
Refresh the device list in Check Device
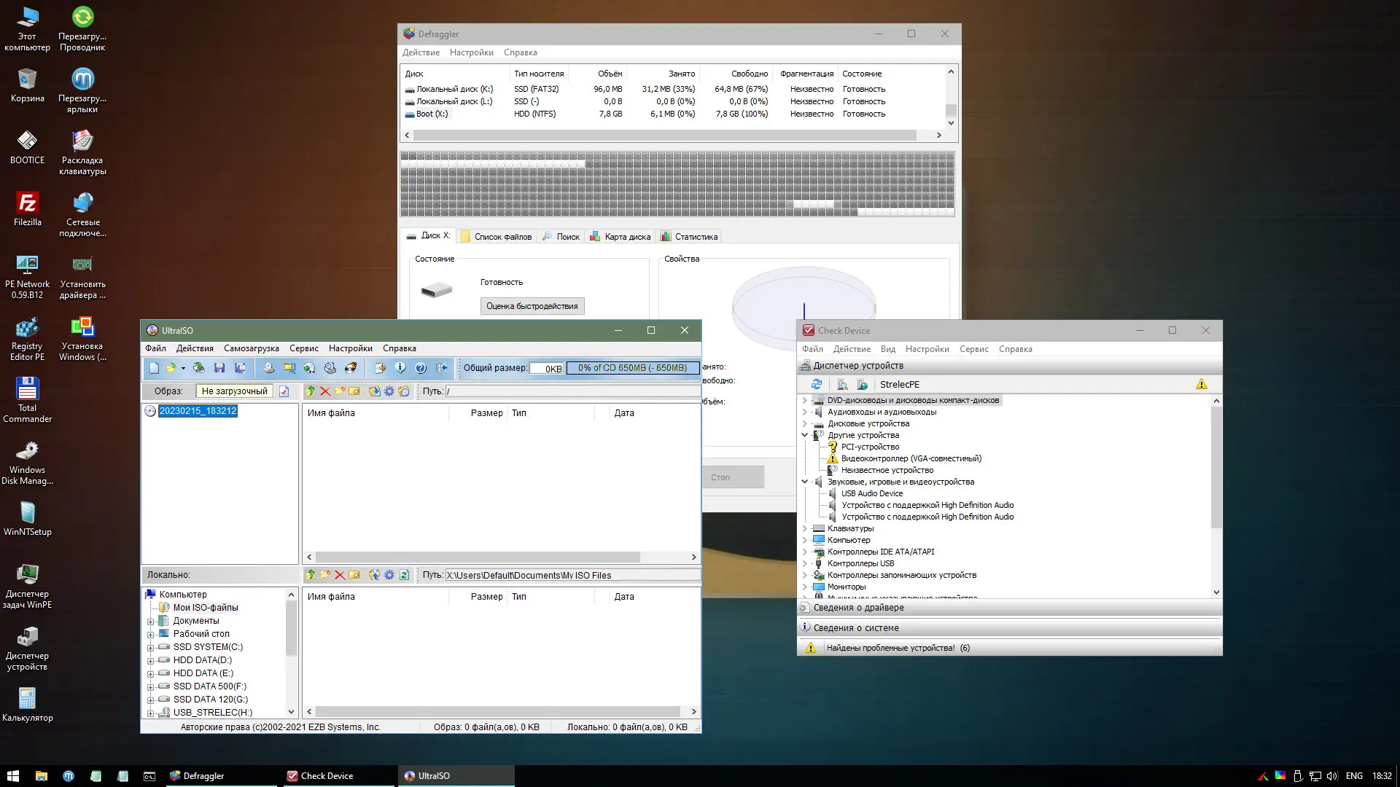817,384
